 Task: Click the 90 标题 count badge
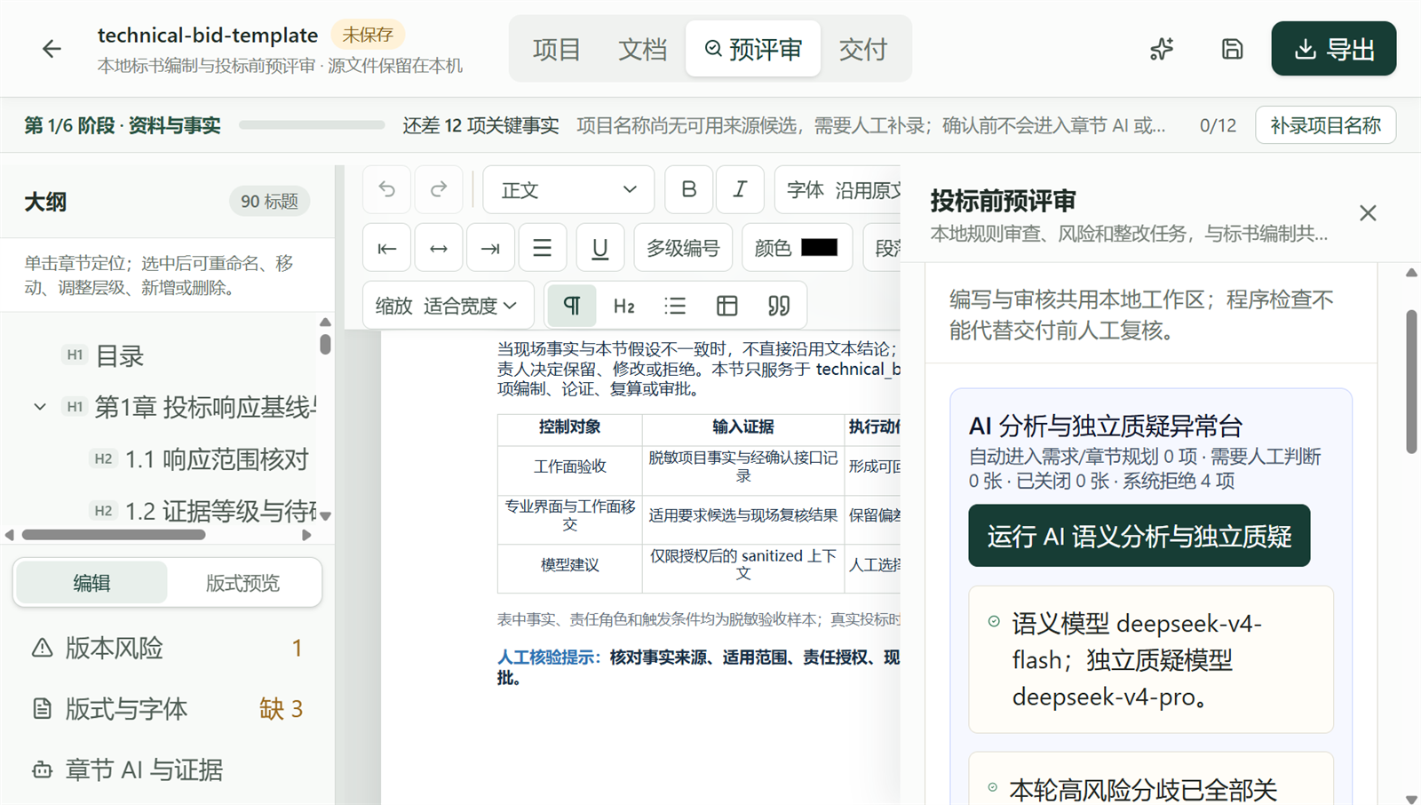click(269, 202)
